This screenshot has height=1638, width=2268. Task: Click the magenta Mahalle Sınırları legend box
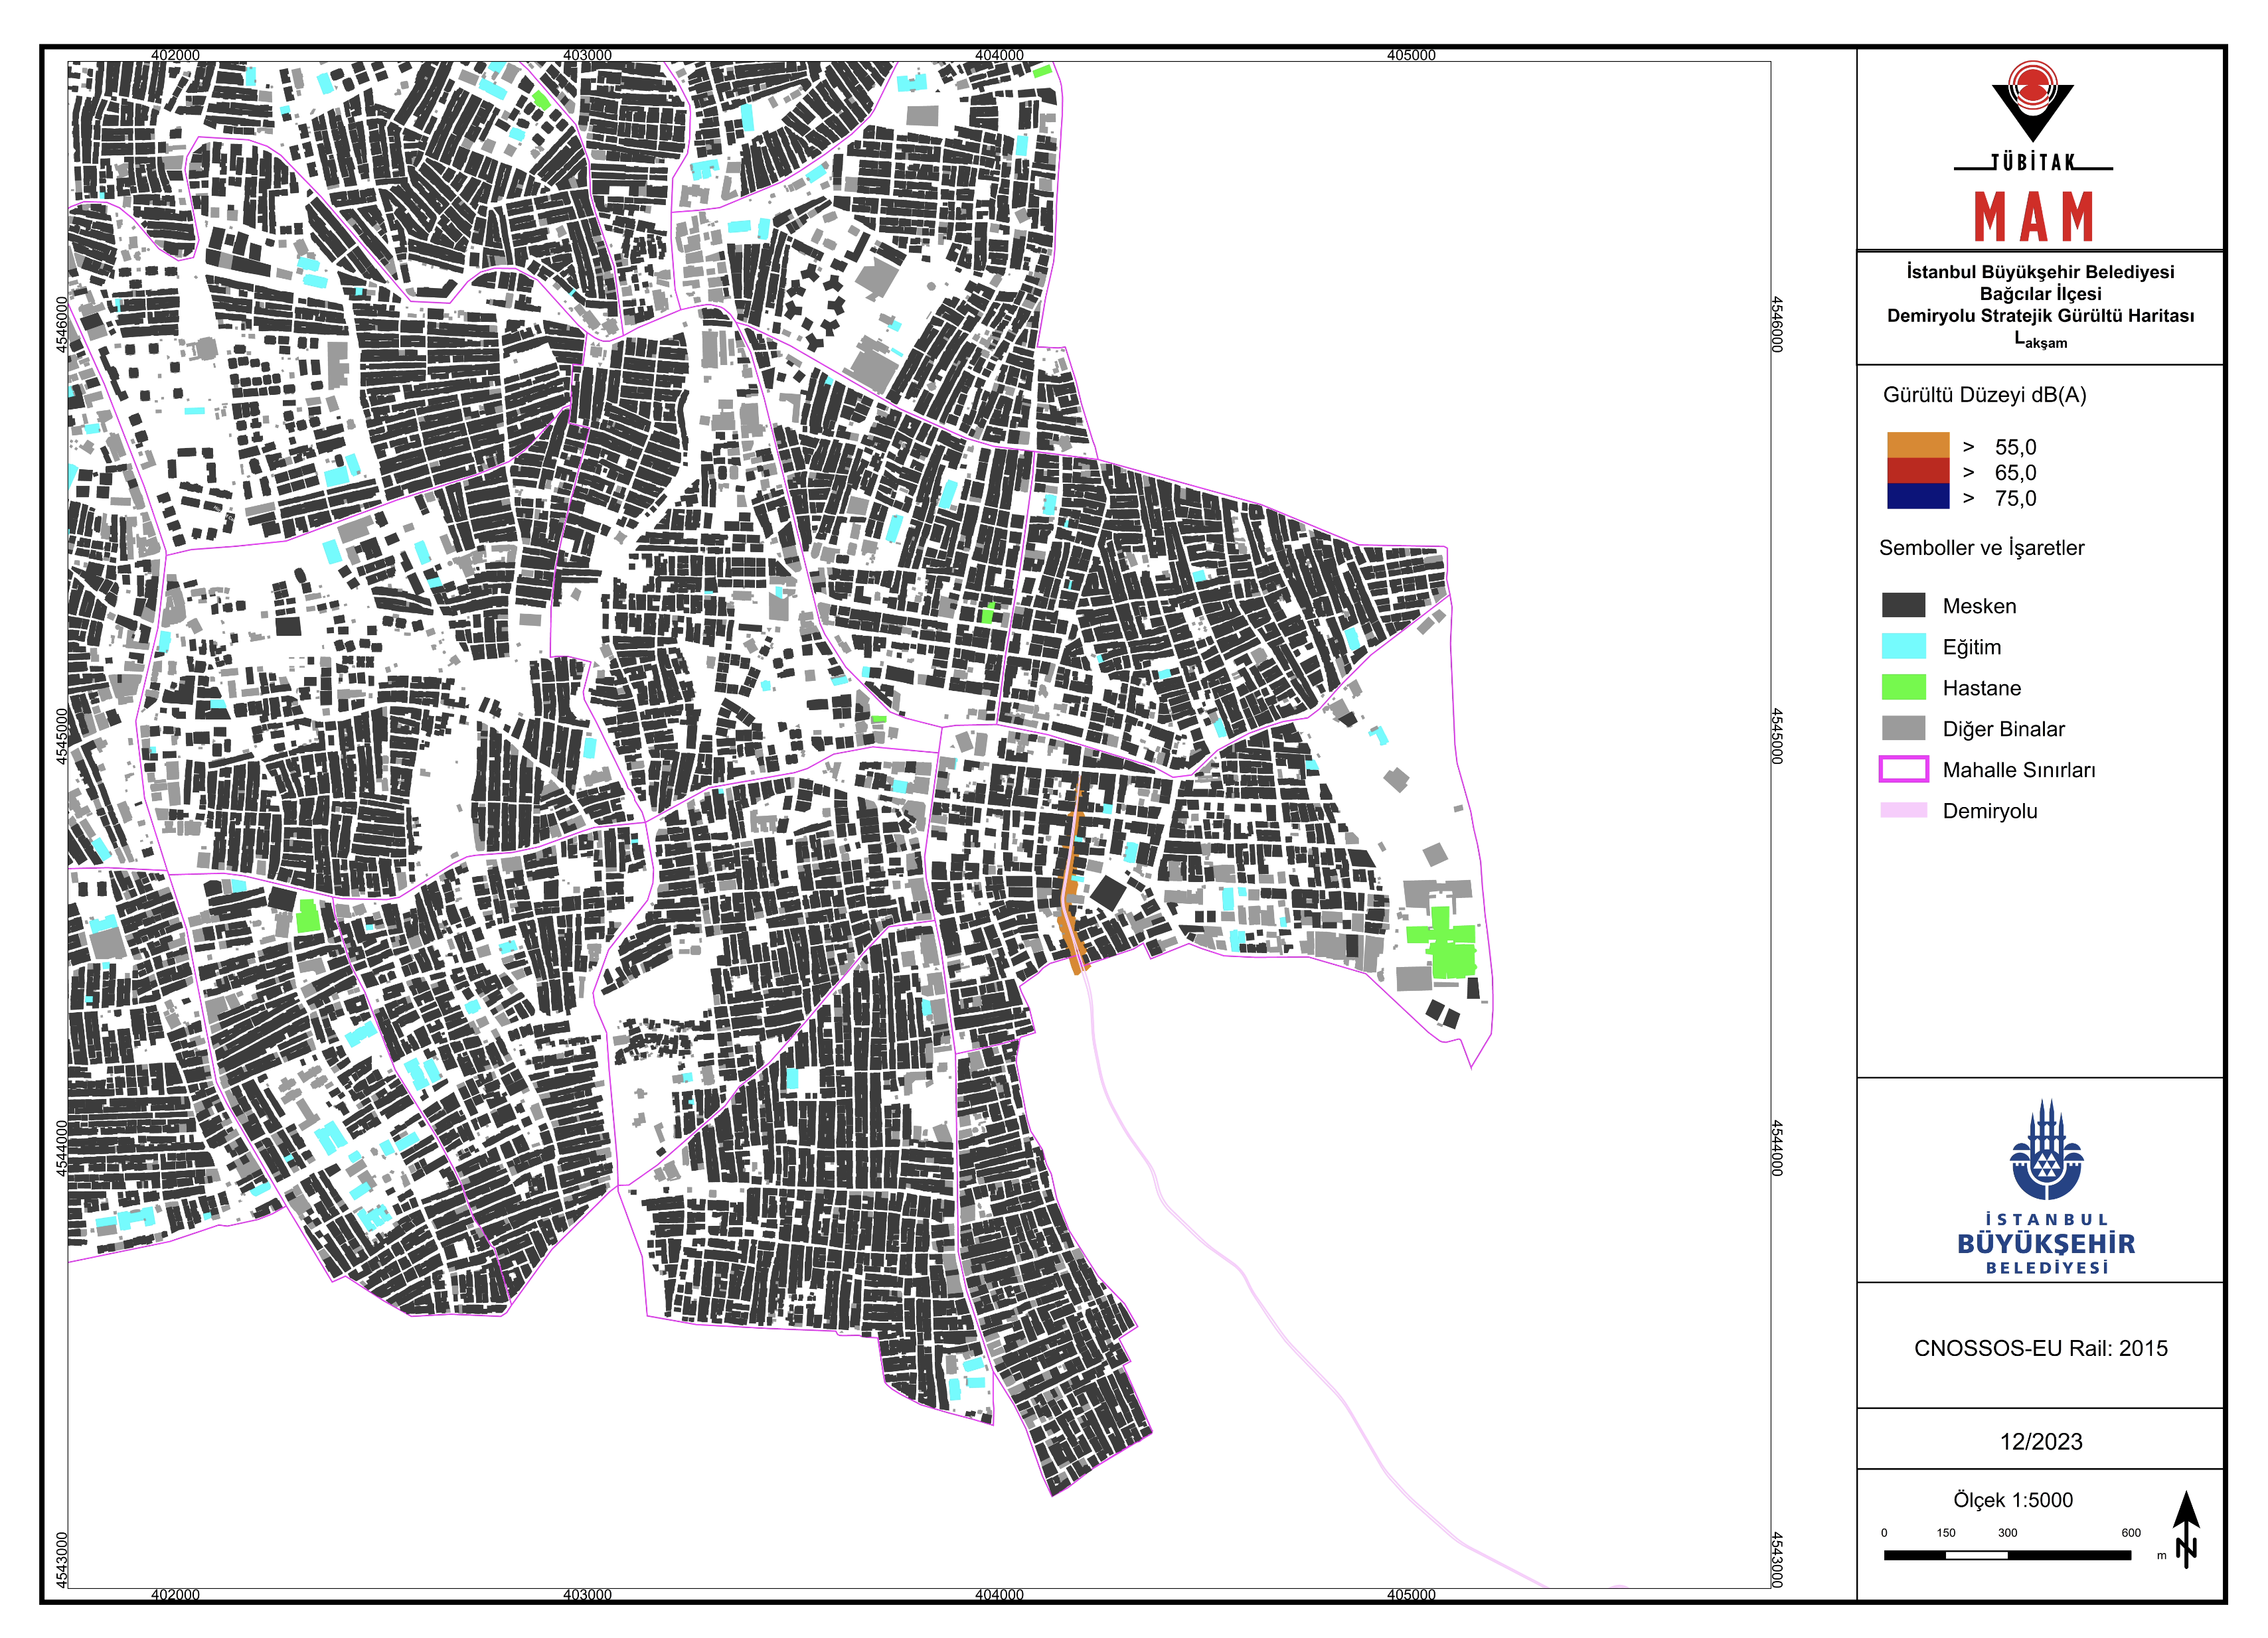[1904, 769]
